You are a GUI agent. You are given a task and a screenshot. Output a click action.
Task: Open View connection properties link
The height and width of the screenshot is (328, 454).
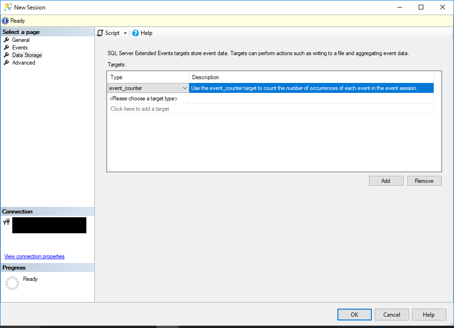click(x=34, y=256)
